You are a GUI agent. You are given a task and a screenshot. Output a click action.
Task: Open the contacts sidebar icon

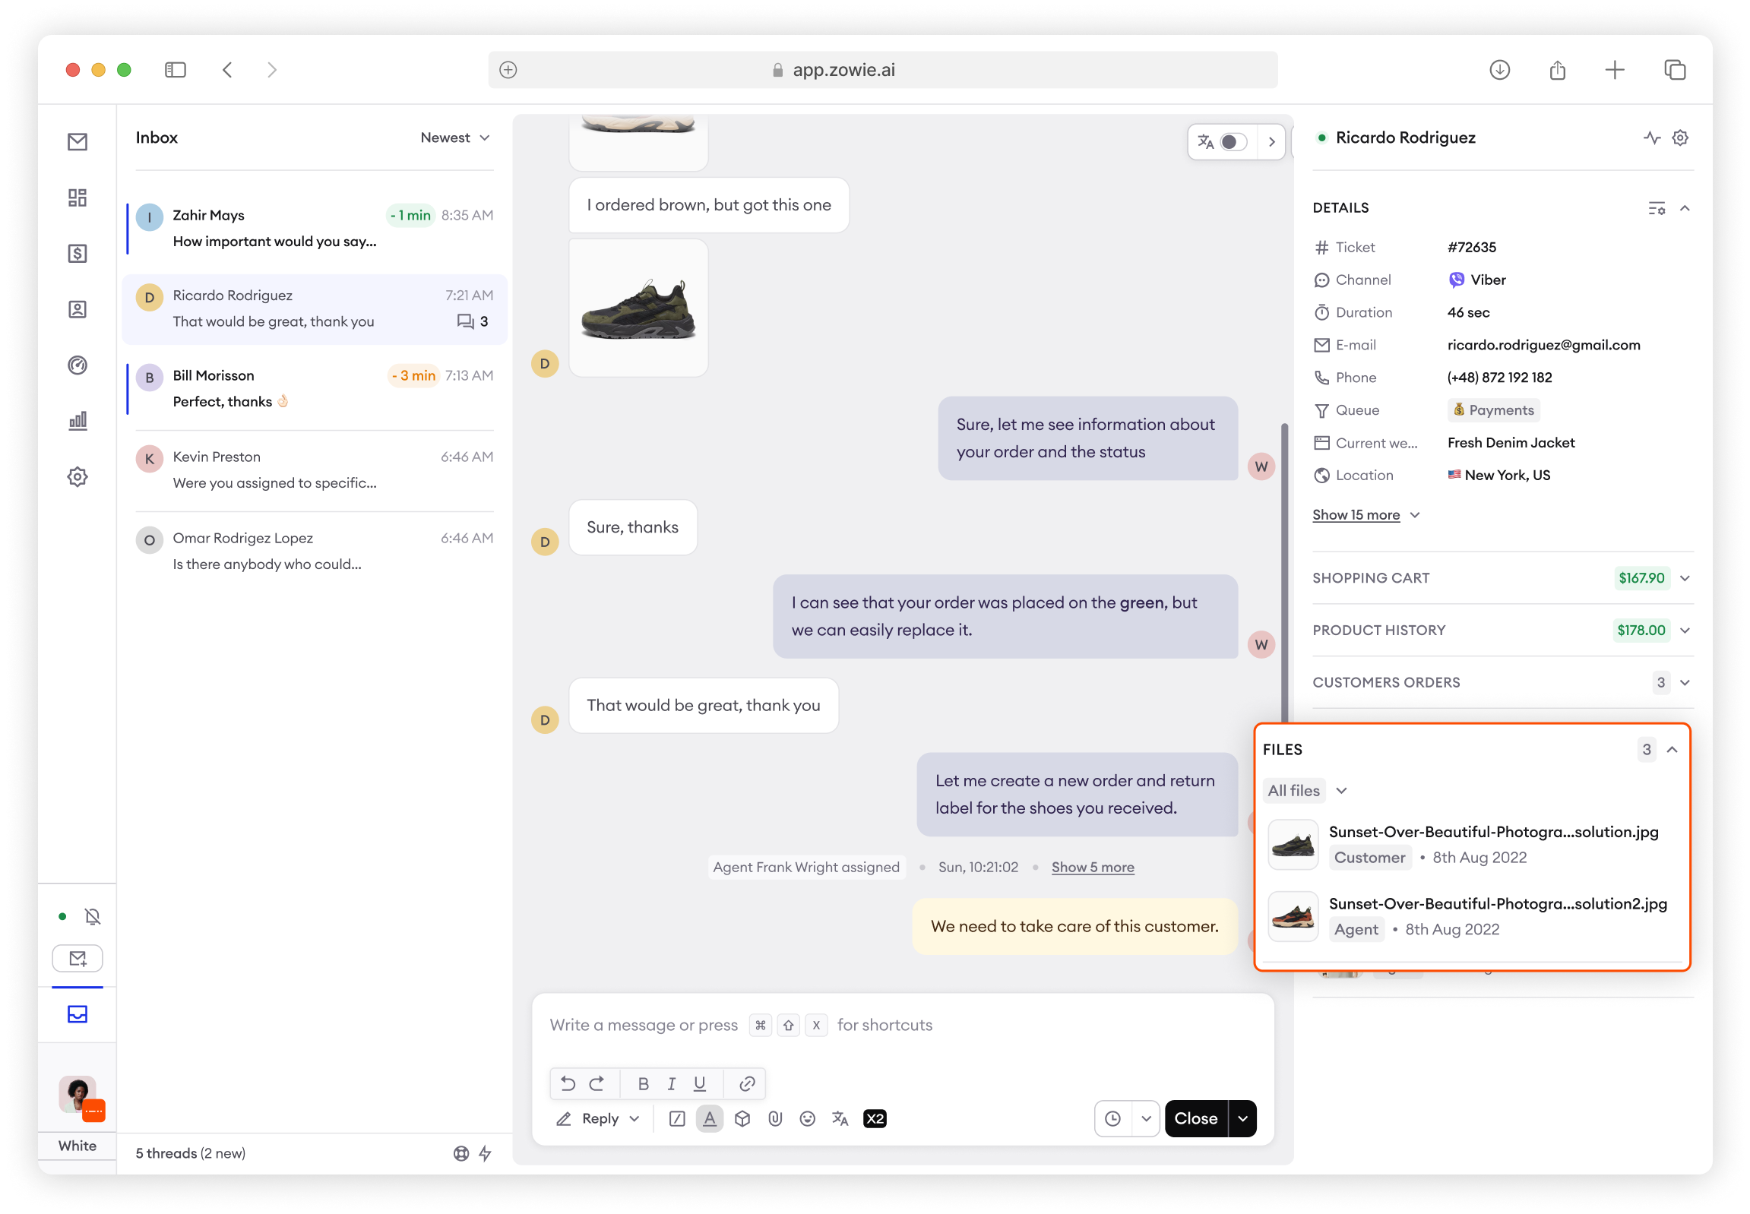coord(78,309)
